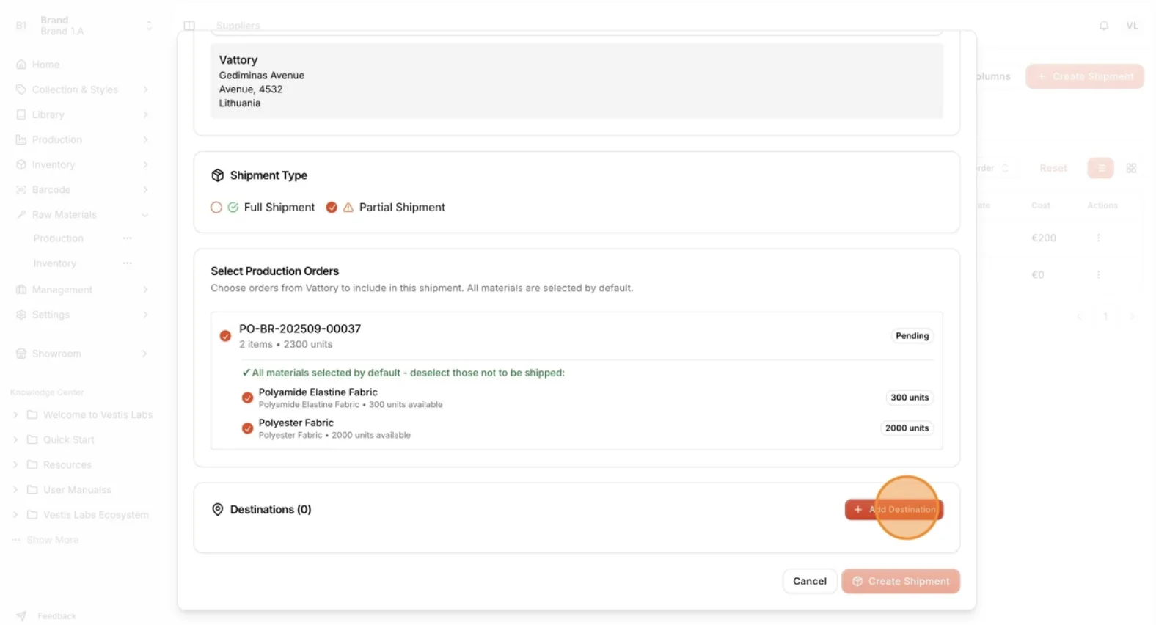The image size is (1156, 625).
Task: Click the Showroom store icon
Action: (x=21, y=354)
